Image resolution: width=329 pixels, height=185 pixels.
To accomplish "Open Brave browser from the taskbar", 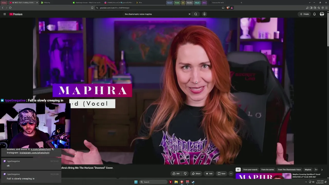I will [182, 182].
